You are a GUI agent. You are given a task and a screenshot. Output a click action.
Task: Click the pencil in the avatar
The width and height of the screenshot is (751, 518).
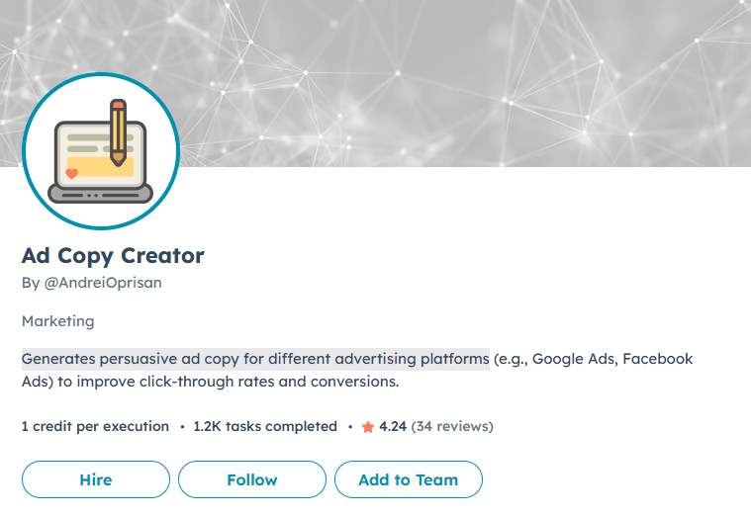coord(118,132)
